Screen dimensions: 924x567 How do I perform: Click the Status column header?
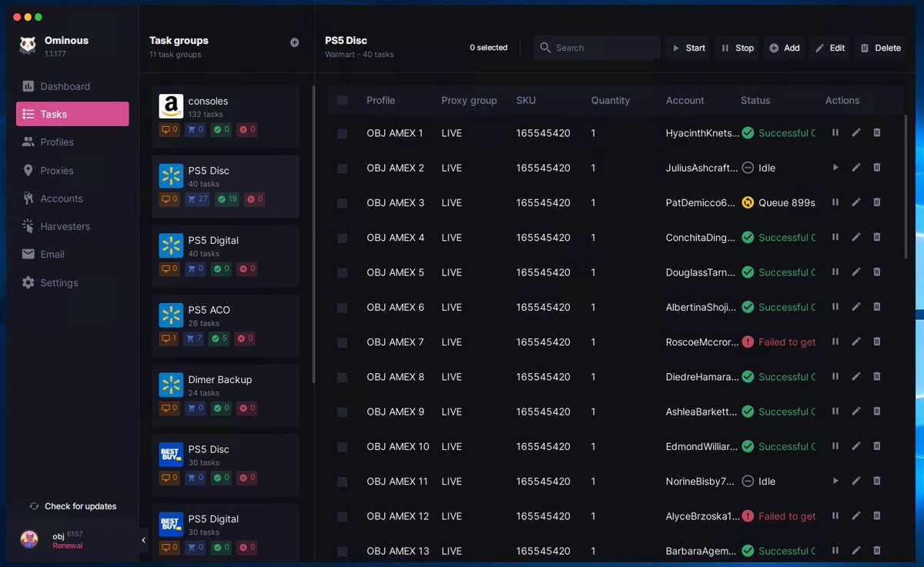755,101
